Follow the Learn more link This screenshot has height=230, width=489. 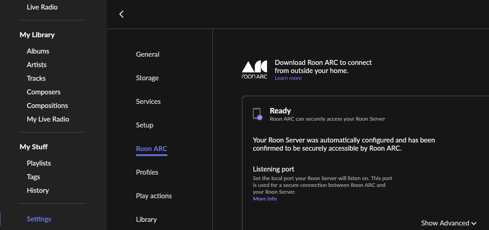(x=288, y=78)
